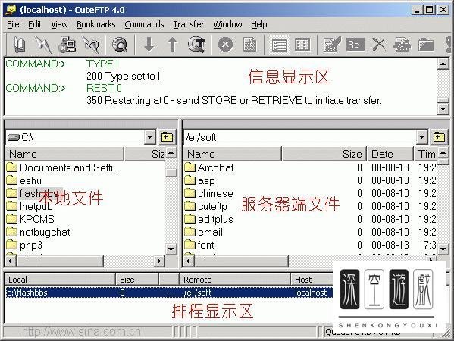Click the Edit file pencil icon
Viewport: 454px width, 341px height.
332,45
